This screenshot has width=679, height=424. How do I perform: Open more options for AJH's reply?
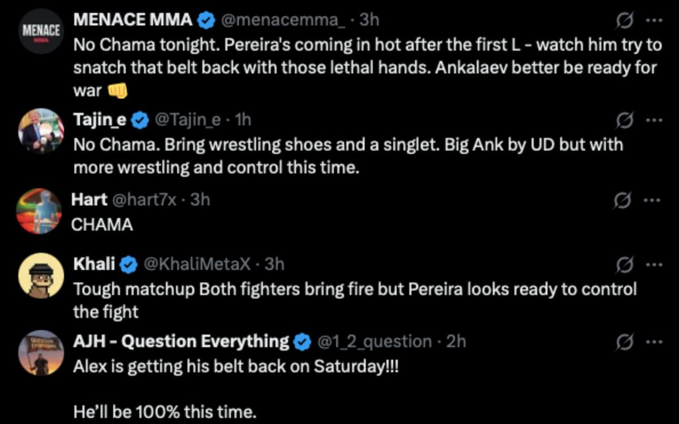[655, 341]
